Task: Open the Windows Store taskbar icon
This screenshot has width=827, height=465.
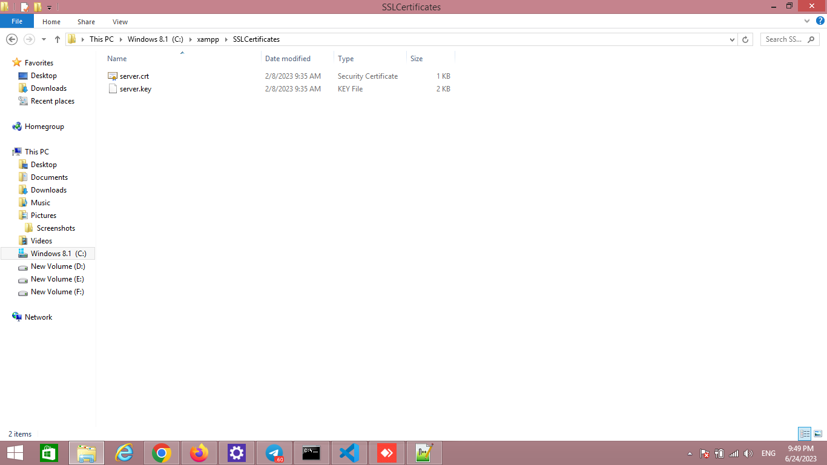Action: coord(49,453)
